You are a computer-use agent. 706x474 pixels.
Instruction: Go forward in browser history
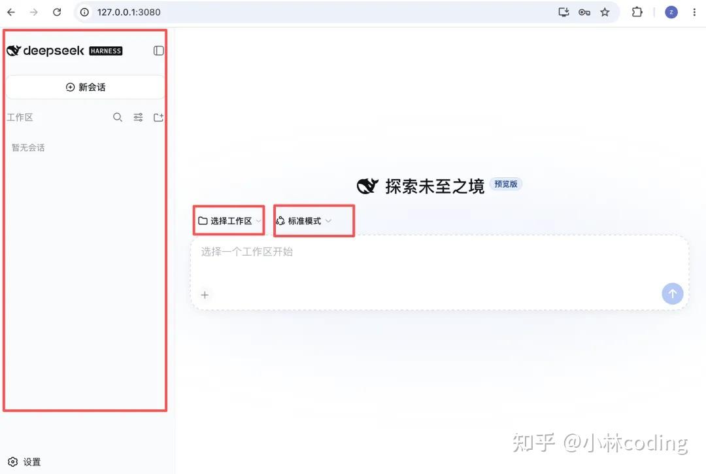coord(34,12)
